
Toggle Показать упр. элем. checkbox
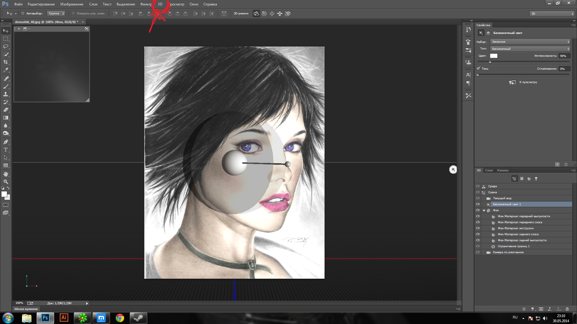[73, 13]
